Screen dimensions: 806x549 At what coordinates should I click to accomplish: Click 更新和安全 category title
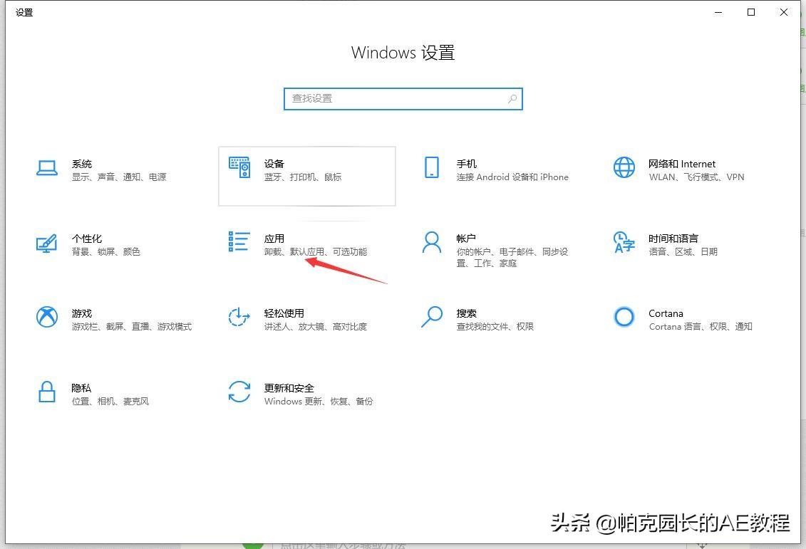pyautogui.click(x=289, y=388)
